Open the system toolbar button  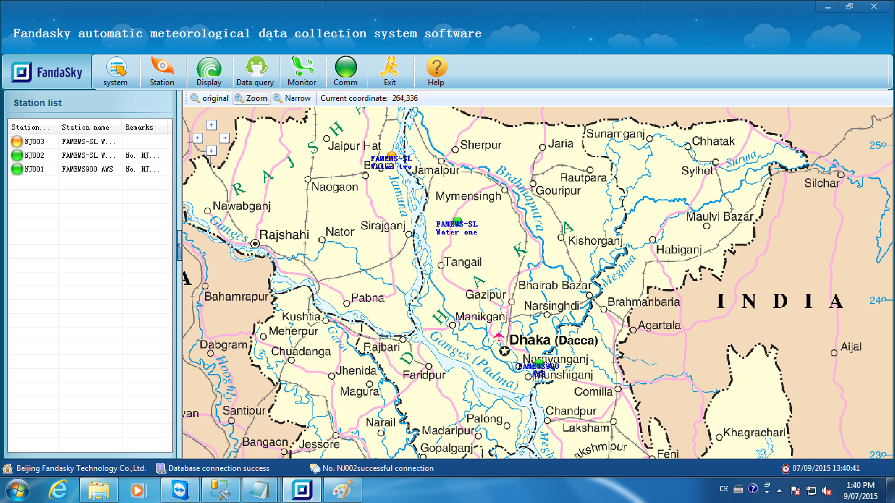(x=116, y=72)
